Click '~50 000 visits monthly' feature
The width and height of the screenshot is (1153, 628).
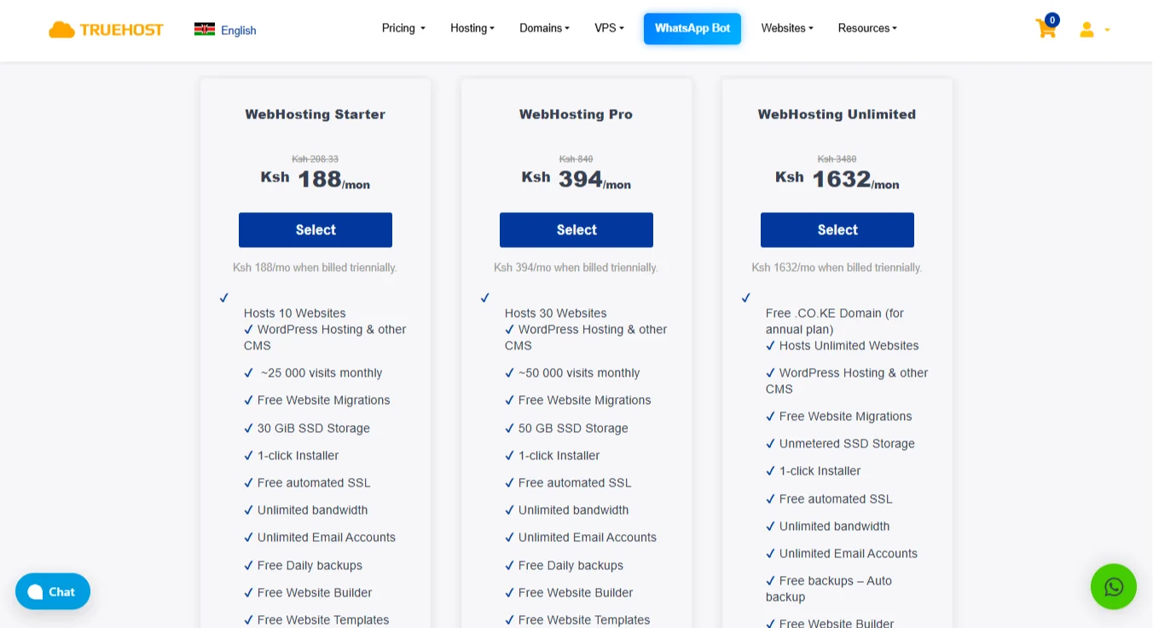[579, 373]
